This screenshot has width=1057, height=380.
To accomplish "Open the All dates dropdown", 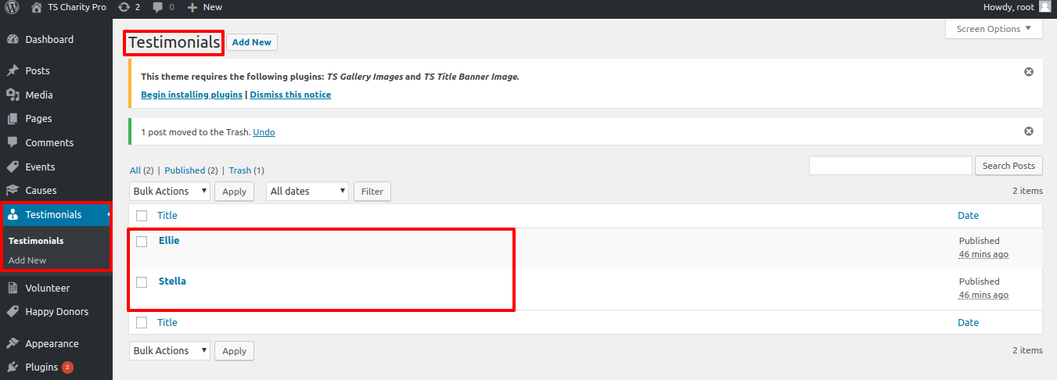I will coord(307,191).
